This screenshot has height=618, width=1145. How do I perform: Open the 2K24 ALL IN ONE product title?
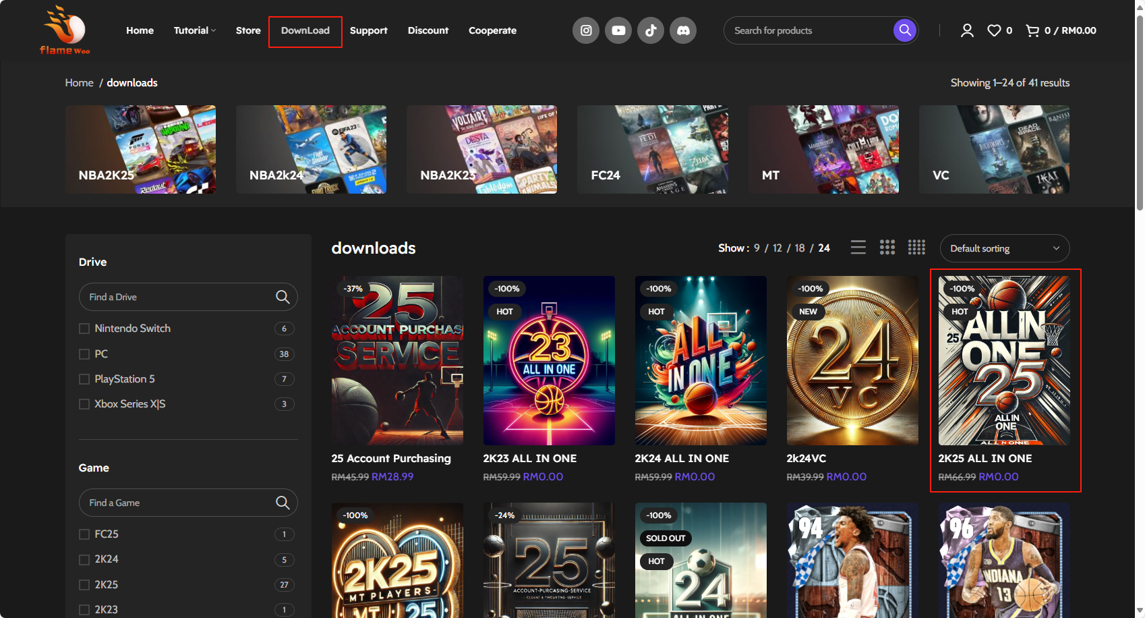point(681,458)
